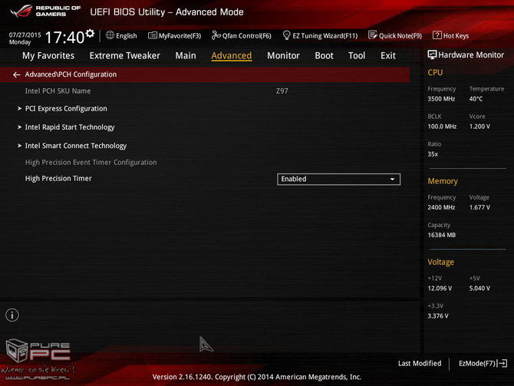Open MyFavorite(F3) panel

click(x=174, y=35)
